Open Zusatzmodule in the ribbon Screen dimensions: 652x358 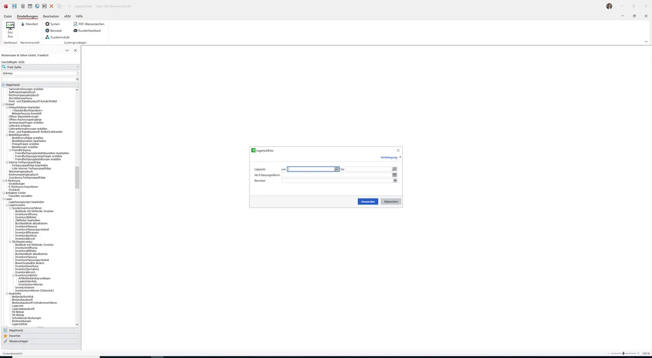(x=58, y=37)
